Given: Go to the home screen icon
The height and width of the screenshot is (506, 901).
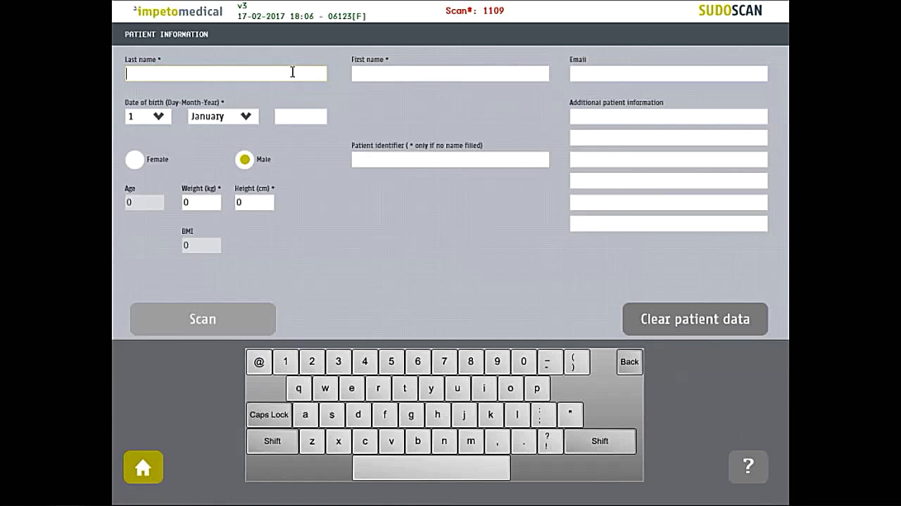Looking at the screenshot, I should (x=143, y=467).
